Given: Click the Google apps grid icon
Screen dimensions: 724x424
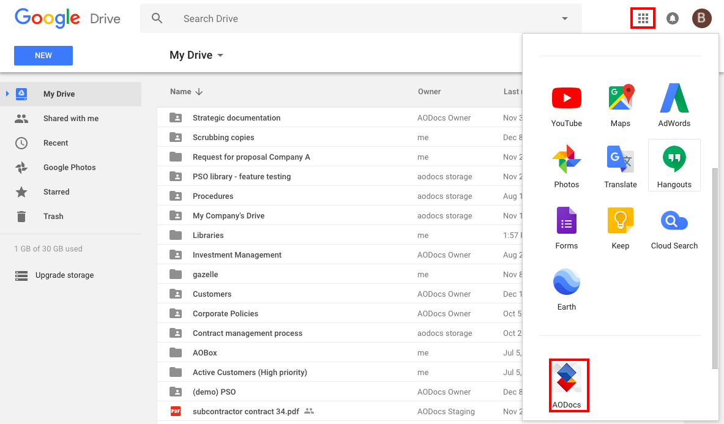Looking at the screenshot, I should (x=643, y=18).
